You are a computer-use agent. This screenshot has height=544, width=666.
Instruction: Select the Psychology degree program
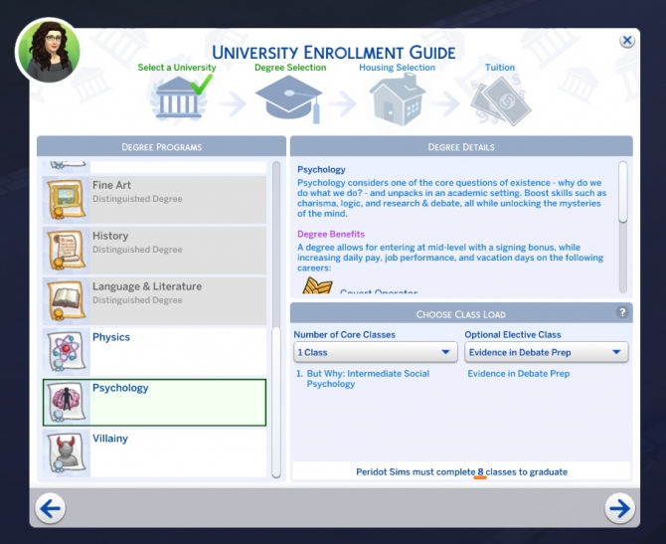click(154, 403)
